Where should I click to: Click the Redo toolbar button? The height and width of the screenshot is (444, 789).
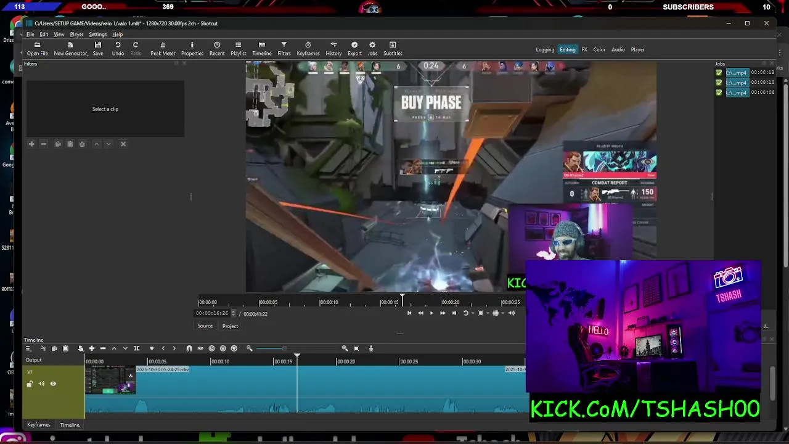(136, 49)
